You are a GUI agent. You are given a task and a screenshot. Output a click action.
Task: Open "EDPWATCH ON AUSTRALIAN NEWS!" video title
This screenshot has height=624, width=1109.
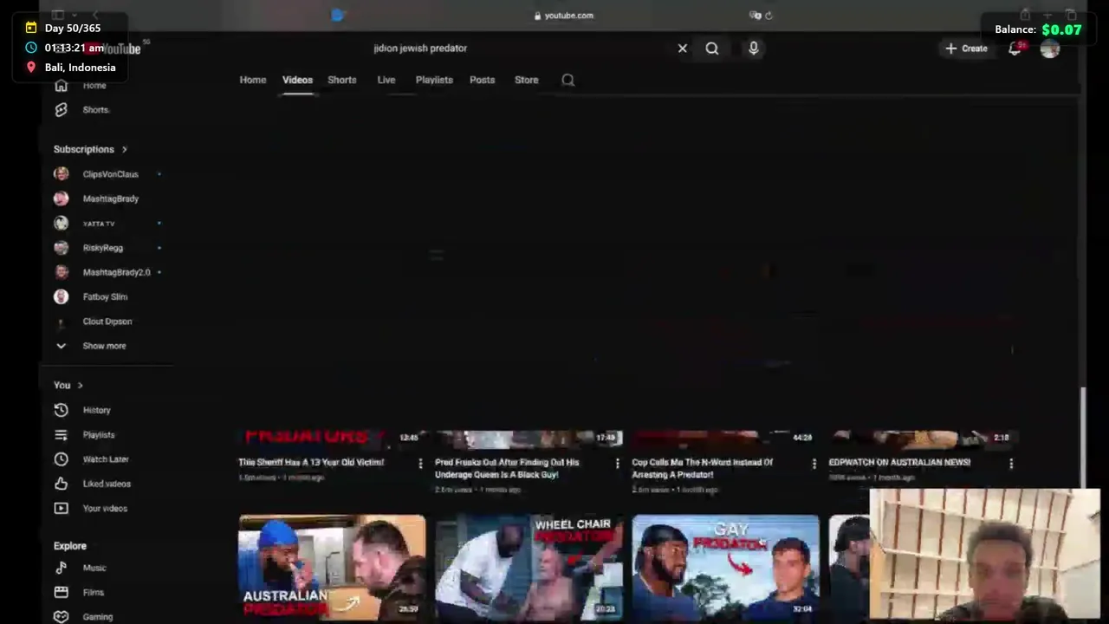899,462
